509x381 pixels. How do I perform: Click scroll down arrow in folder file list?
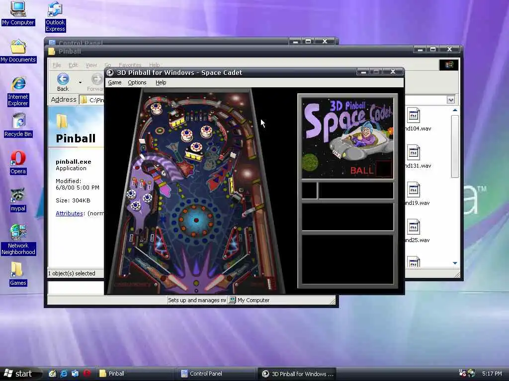[455, 263]
